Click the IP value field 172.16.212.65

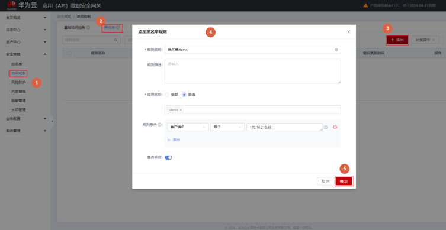pos(284,127)
